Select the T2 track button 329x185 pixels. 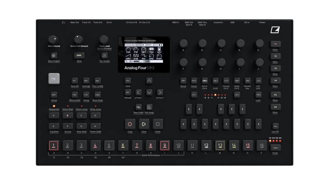275,56
